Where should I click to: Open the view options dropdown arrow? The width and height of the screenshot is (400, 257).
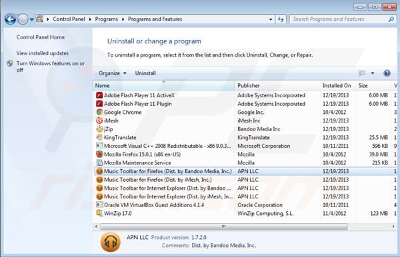tap(373, 73)
